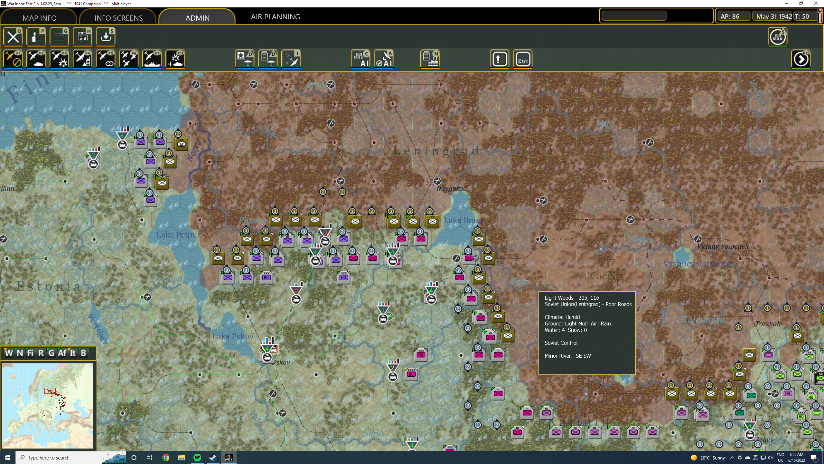This screenshot has height=464, width=824.
Task: Select the air reconnaissance directive icon
Action: click(x=106, y=59)
